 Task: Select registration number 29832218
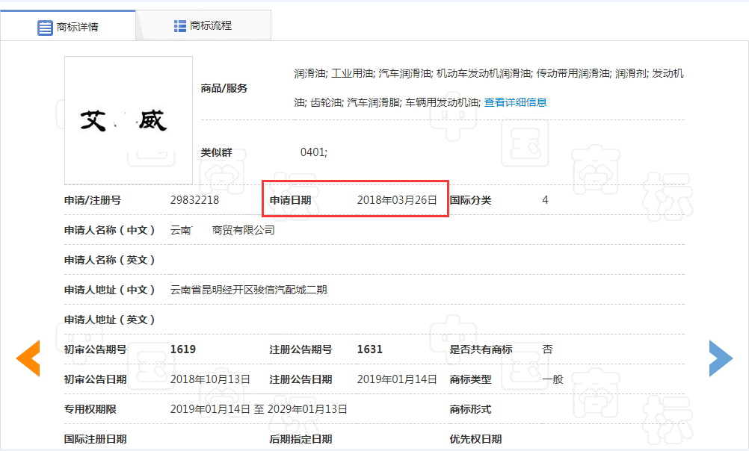pyautogui.click(x=194, y=200)
